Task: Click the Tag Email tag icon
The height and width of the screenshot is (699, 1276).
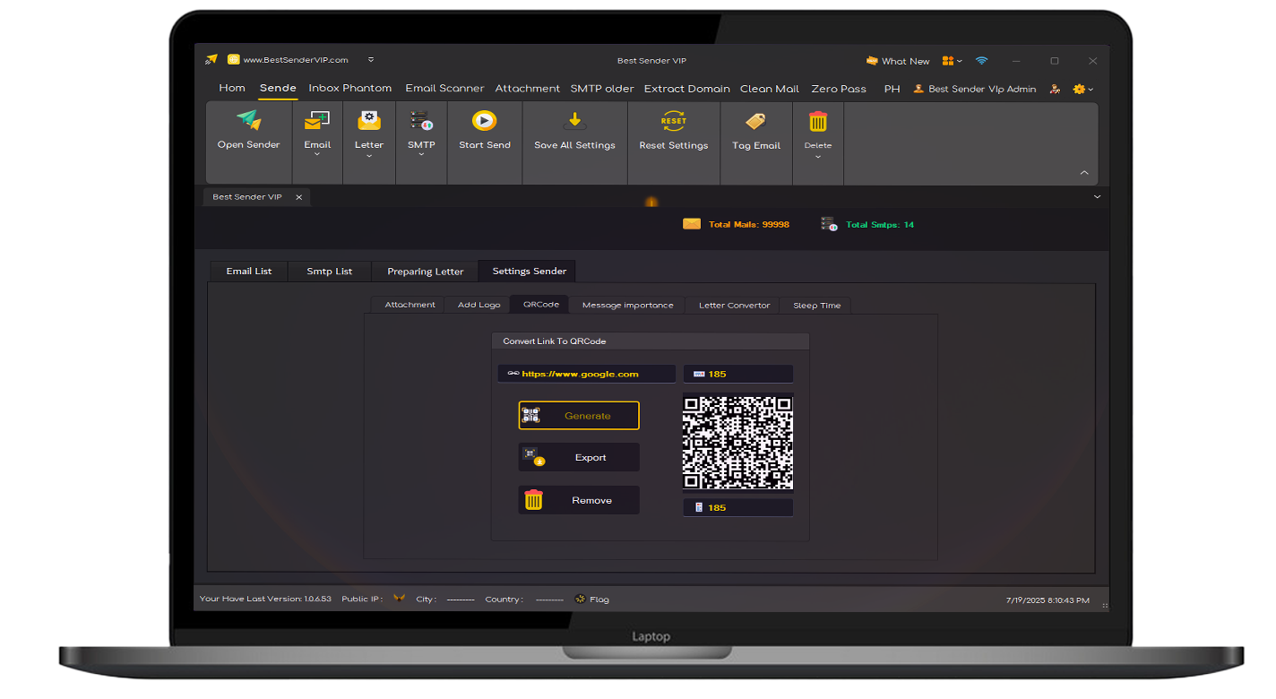Action: click(755, 121)
